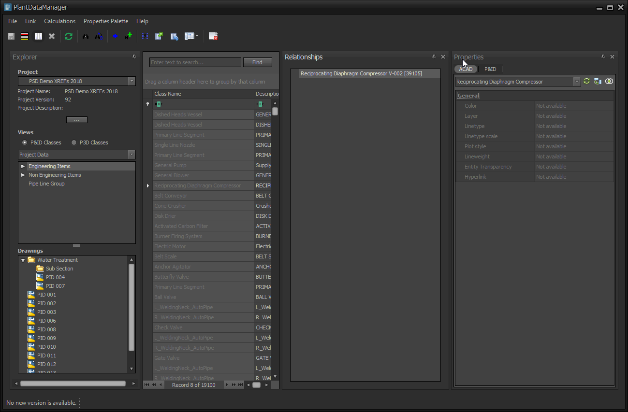This screenshot has height=412, width=628.
Task: Click the binoculars Find toolbar icon
Action: click(x=86, y=36)
